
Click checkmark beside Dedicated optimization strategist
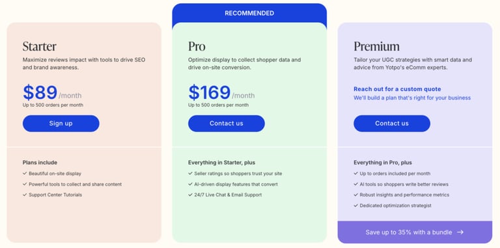coord(356,205)
